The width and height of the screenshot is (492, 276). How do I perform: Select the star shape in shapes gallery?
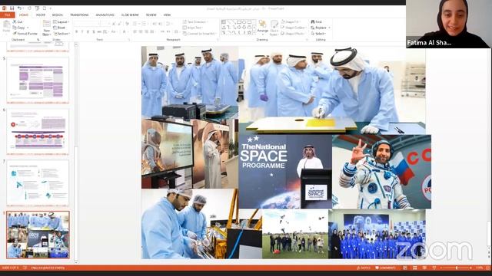tap(249, 33)
